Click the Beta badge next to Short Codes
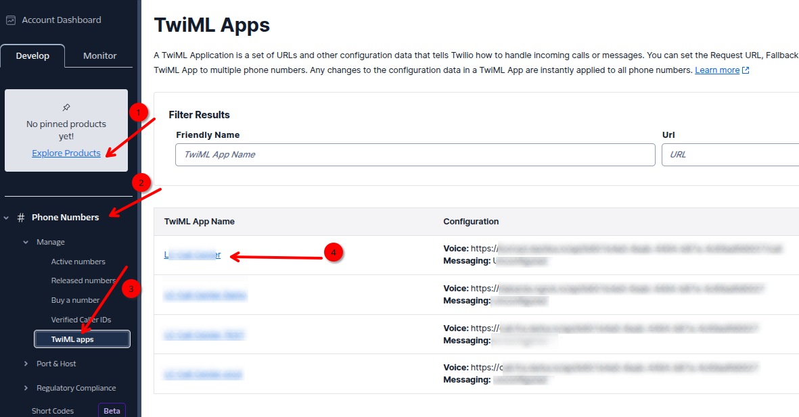799x417 pixels. pyautogui.click(x=112, y=410)
